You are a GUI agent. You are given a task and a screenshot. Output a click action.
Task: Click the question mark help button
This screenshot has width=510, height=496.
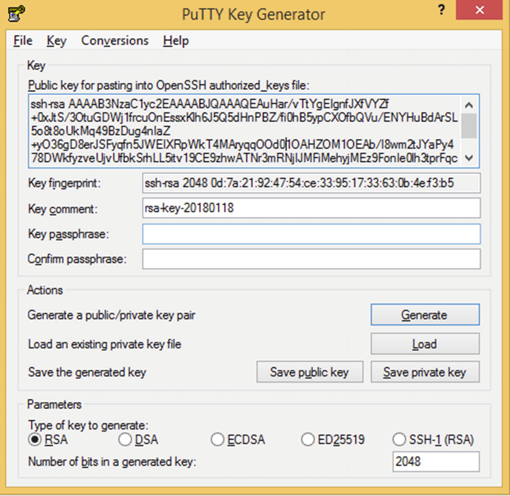pos(441,10)
